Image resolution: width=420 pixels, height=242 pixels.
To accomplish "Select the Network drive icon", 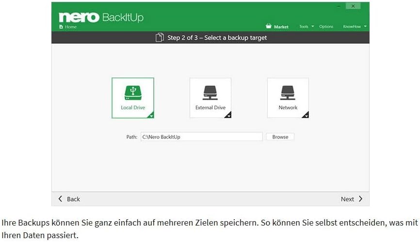I will click(x=288, y=93).
